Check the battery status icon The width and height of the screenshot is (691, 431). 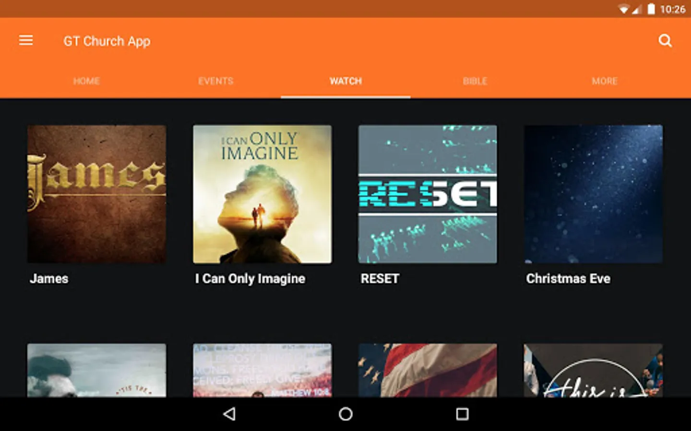coord(651,9)
